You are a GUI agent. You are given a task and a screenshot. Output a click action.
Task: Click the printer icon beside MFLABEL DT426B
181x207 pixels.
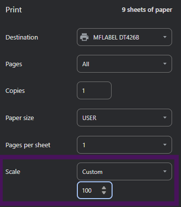click(84, 37)
